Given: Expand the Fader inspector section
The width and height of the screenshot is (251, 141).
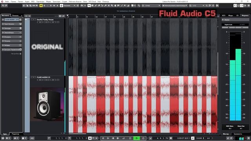Looking at the screenshot, I should coord(12,45).
